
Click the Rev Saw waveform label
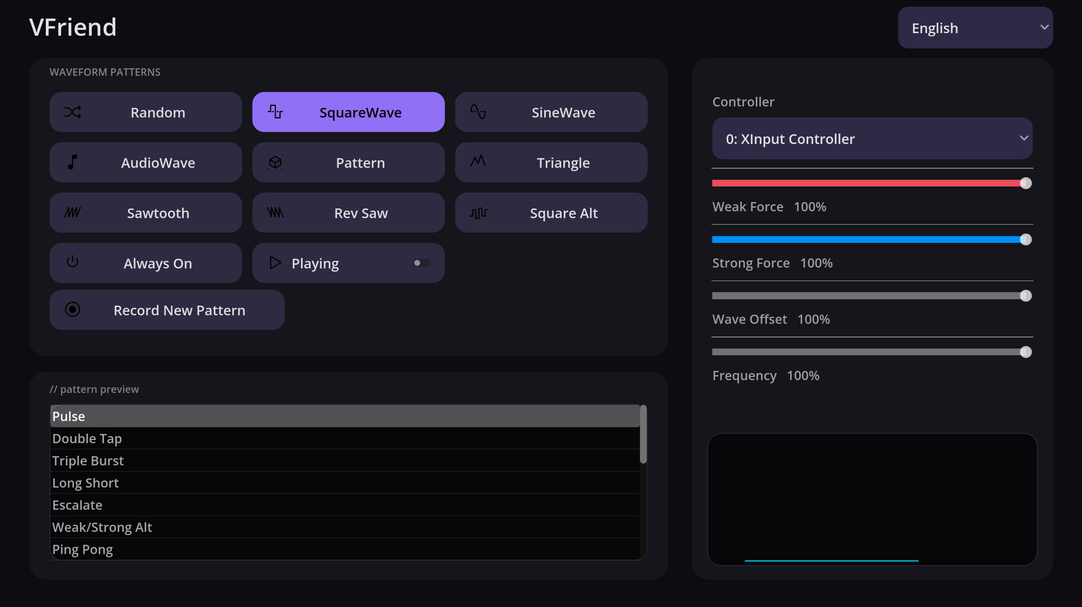[x=361, y=213]
